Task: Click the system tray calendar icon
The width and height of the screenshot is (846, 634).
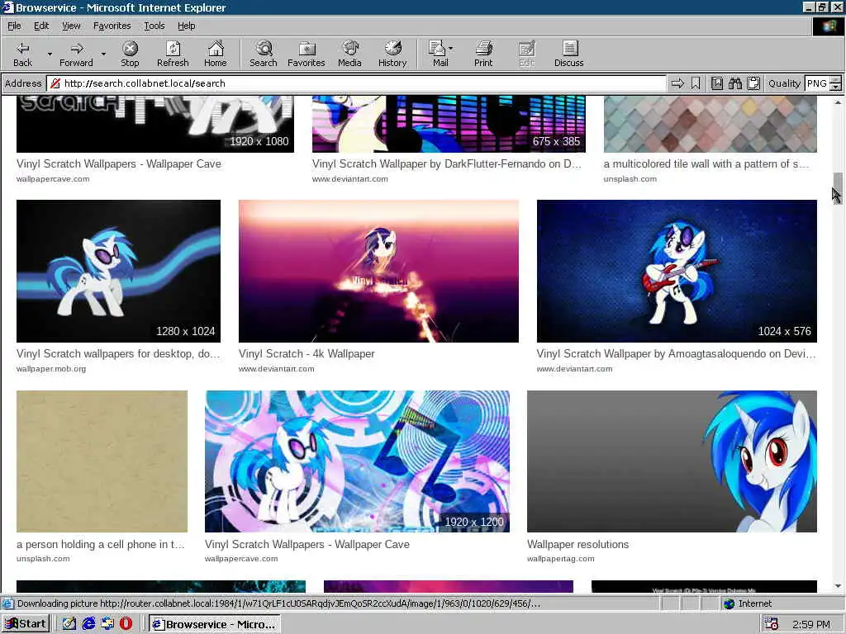Action: pyautogui.click(x=772, y=624)
